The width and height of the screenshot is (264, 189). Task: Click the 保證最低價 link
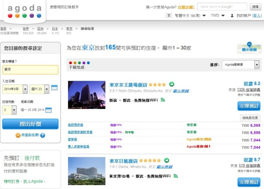tap(30, 135)
